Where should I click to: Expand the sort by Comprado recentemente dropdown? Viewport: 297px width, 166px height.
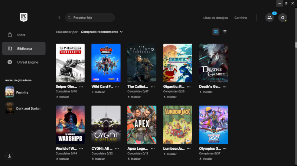101,32
